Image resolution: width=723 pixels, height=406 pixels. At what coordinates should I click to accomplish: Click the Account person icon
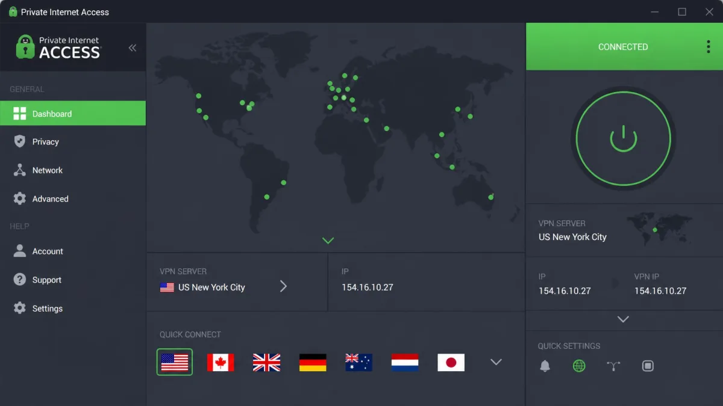click(20, 251)
